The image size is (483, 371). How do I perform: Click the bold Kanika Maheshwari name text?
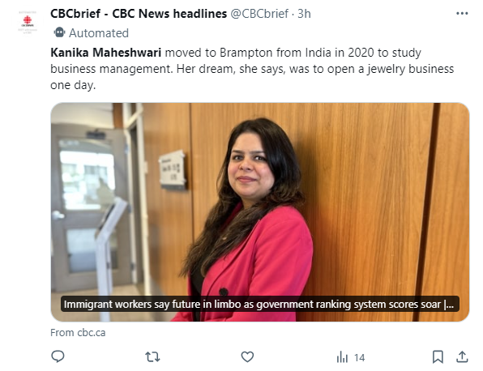point(105,53)
